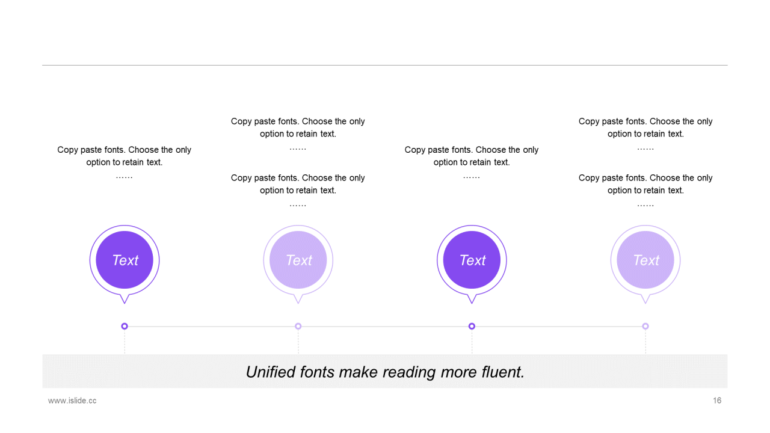Click the third dark purple timeline dot
Viewport: 770px width, 433px height.
pos(472,326)
